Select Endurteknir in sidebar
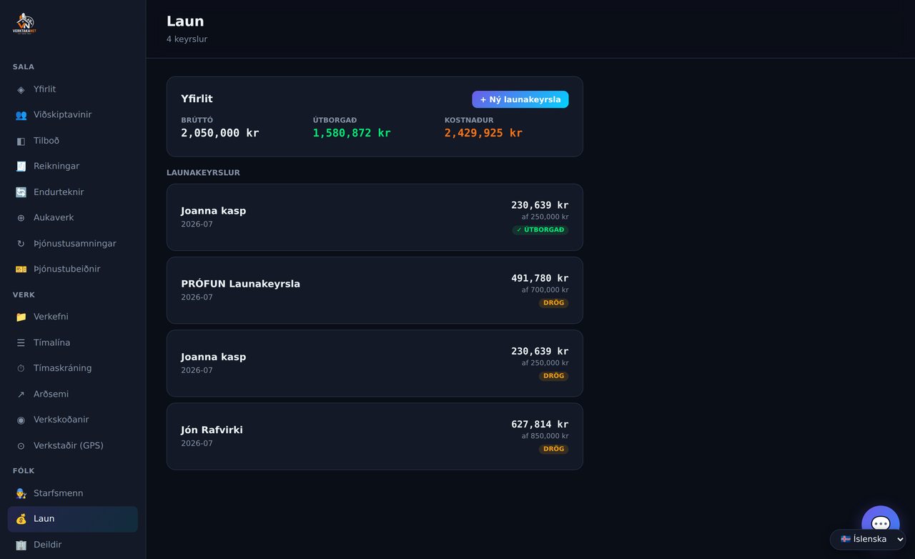Viewport: 915px width, 559px height. 73,192
